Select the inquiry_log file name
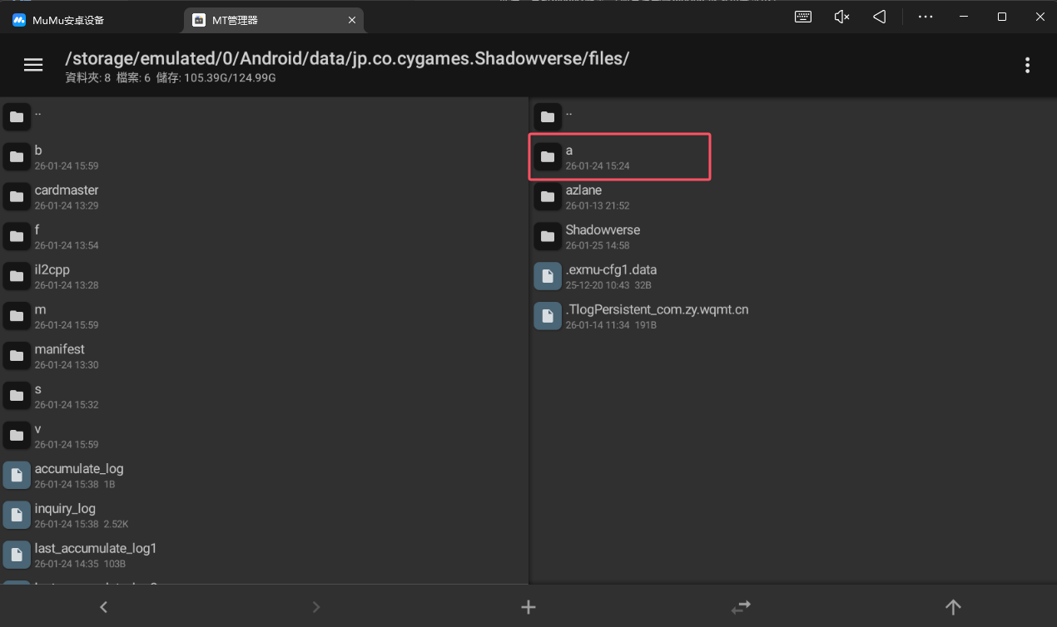 (x=65, y=509)
